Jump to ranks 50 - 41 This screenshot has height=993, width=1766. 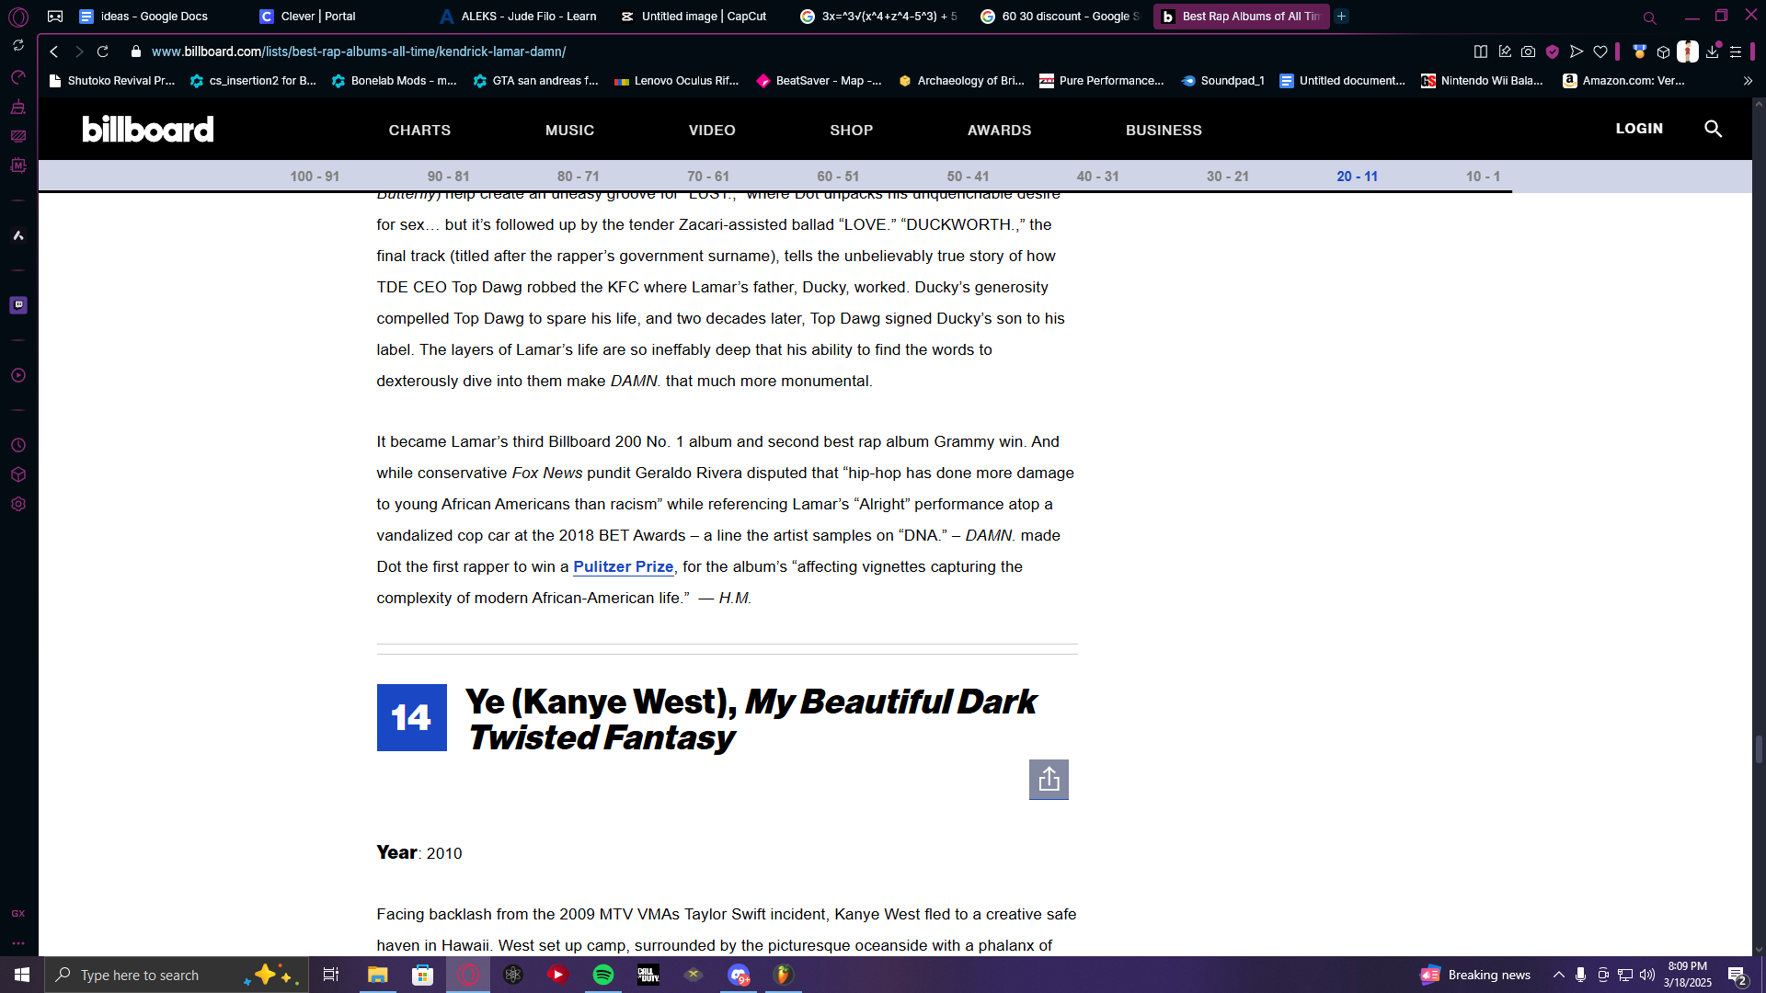point(968,177)
